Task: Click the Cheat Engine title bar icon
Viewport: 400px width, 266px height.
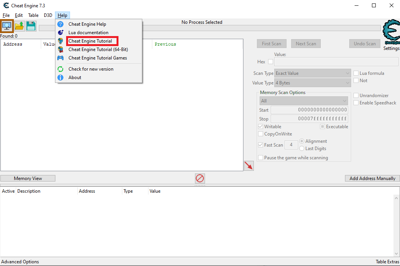Action: [6, 5]
